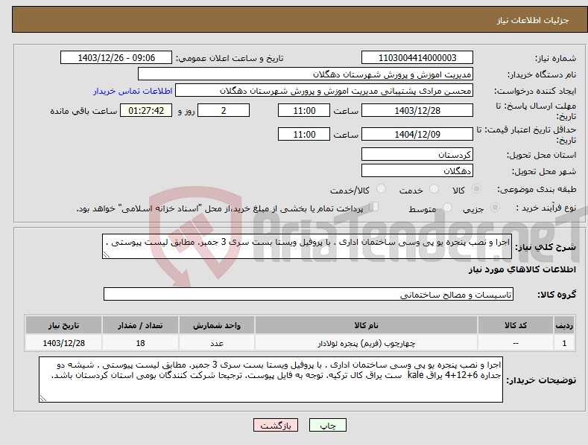Click the ساعت باقی مانده label

click(x=83, y=112)
